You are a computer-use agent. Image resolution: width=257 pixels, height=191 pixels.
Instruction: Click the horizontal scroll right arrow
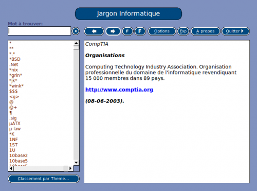click(70, 168)
